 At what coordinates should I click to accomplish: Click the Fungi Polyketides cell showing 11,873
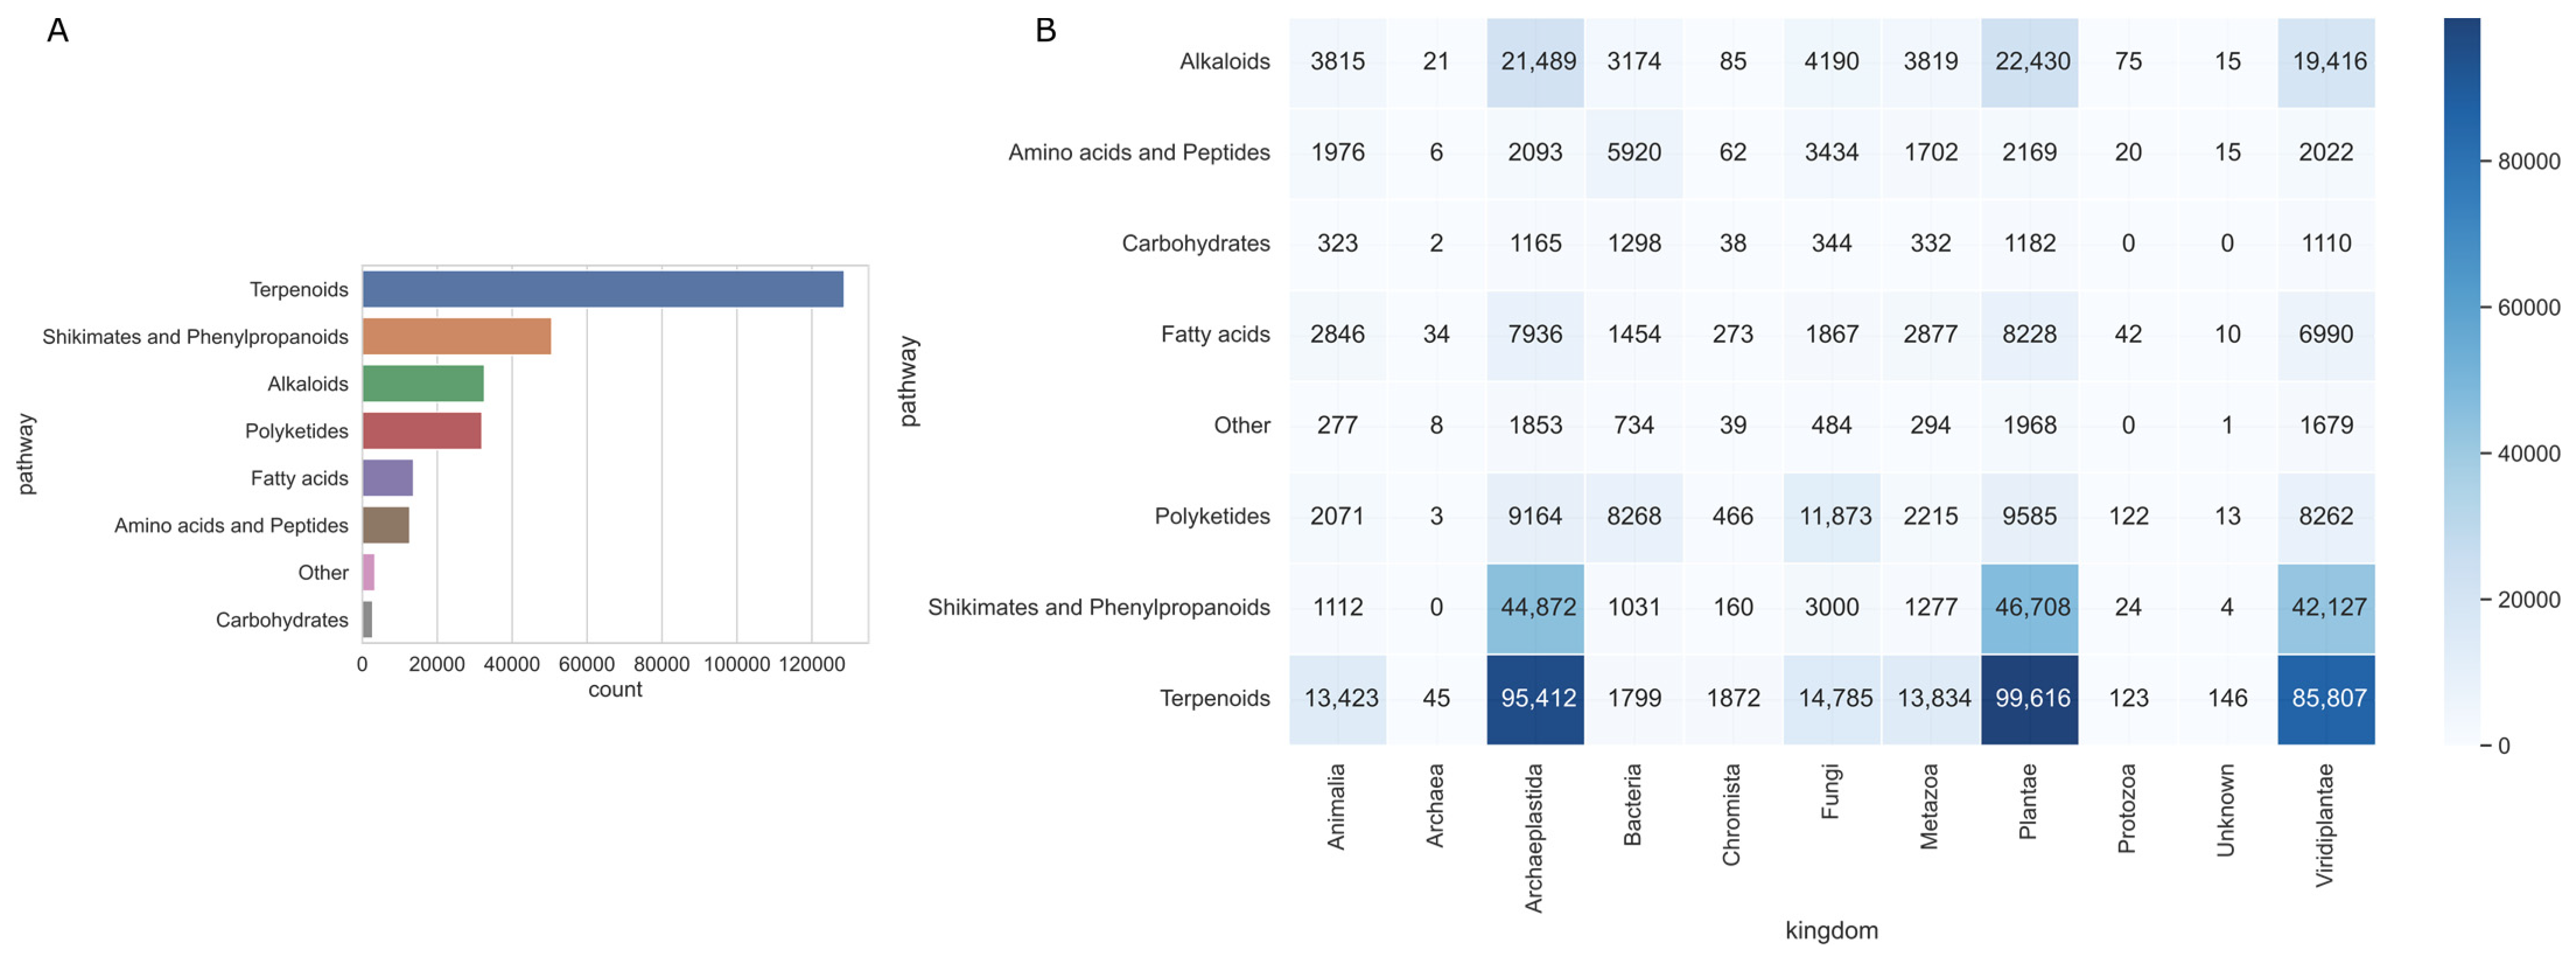click(x=1832, y=516)
